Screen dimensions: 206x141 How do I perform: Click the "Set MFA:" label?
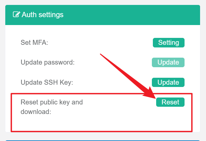pyautogui.click(x=34, y=43)
